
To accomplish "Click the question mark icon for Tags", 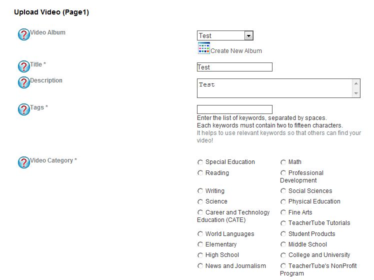I will (24, 109).
